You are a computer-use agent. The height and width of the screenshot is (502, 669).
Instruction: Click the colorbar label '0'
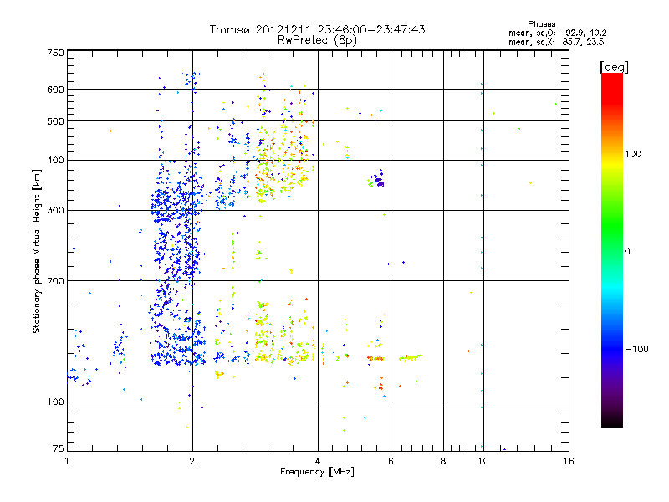[x=627, y=252]
